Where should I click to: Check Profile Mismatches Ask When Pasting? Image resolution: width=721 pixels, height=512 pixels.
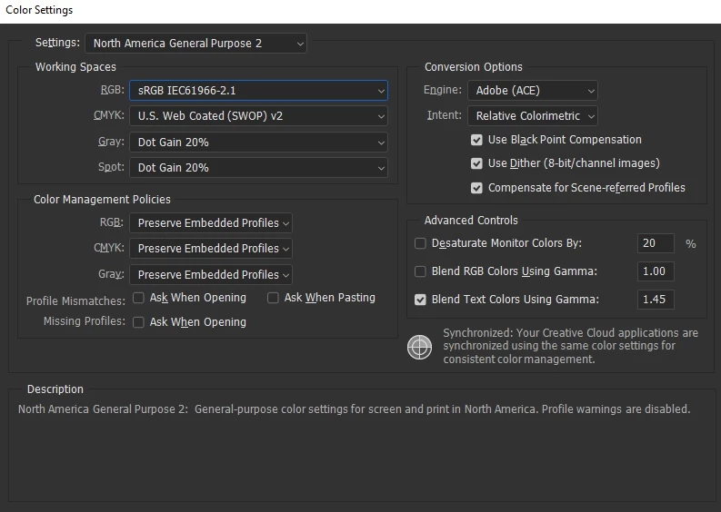pos(273,298)
